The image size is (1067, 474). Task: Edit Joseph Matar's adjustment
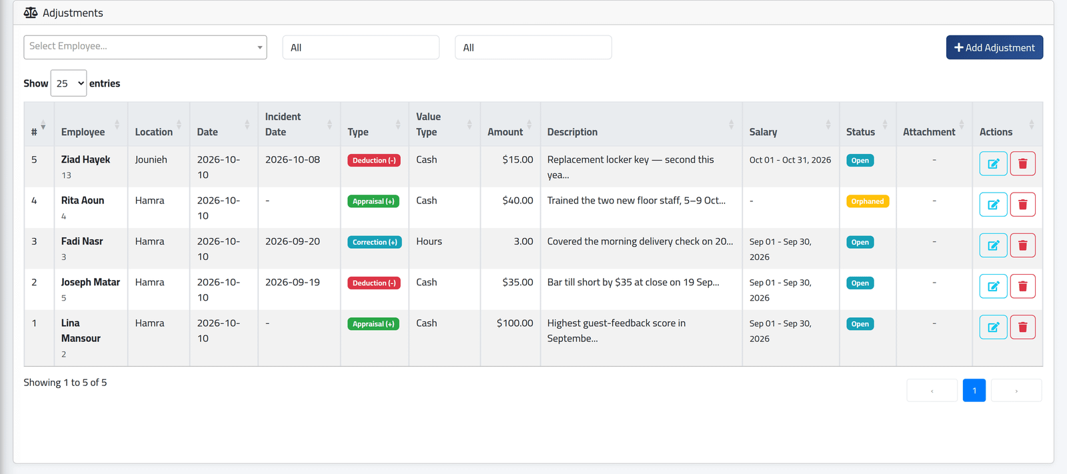[x=993, y=286]
